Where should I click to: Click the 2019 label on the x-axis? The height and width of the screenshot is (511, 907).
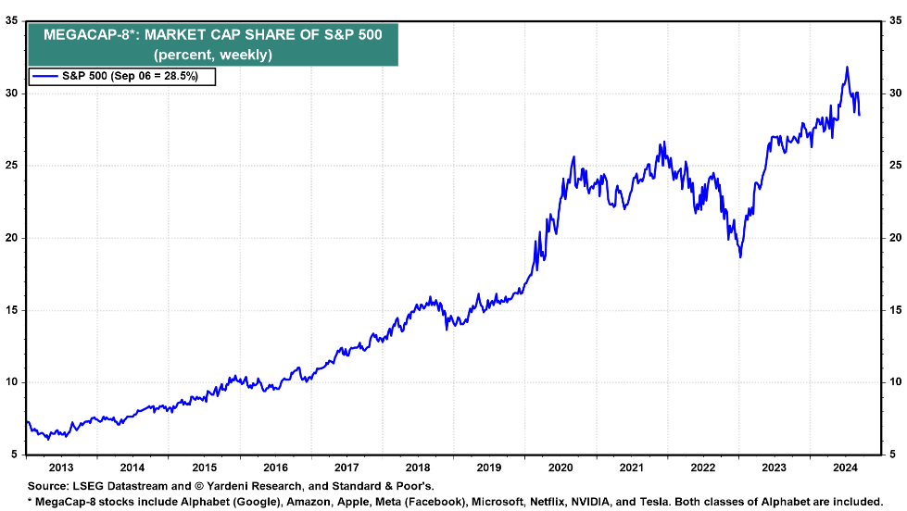pos(490,467)
